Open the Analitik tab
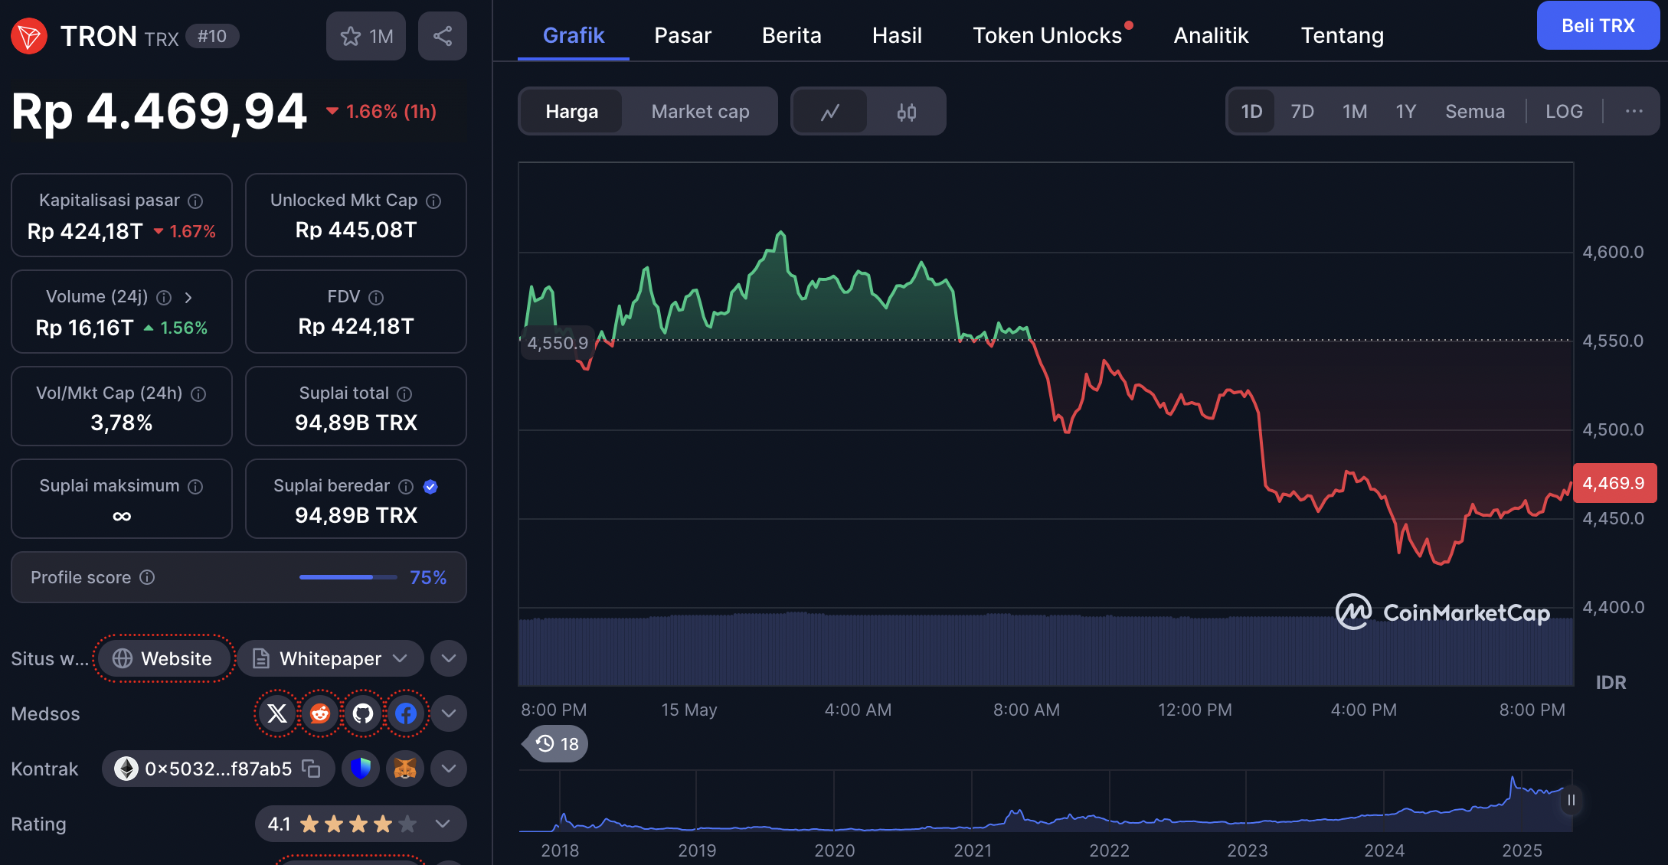Viewport: 1668px width, 865px height. tap(1211, 35)
